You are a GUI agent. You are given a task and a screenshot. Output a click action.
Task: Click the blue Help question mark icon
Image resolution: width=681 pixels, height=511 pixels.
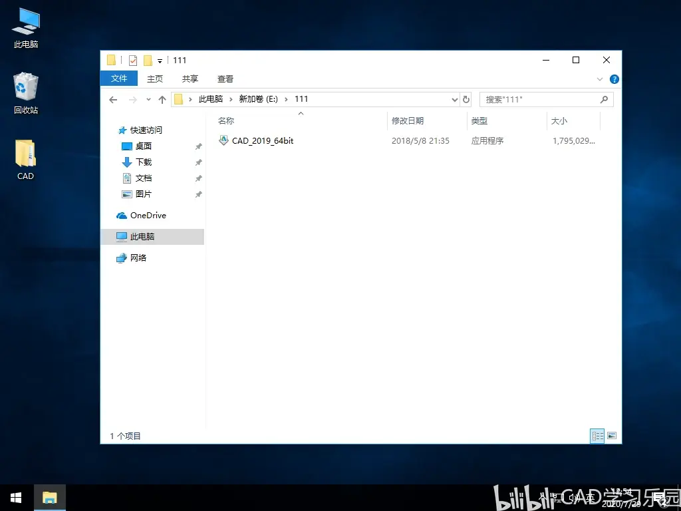tap(614, 79)
